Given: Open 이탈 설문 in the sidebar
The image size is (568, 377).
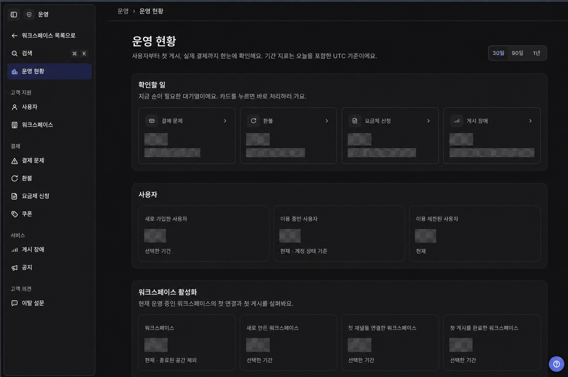Looking at the screenshot, I should (49, 303).
